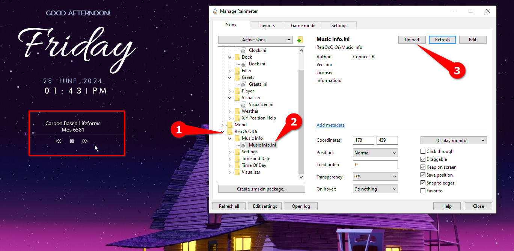Open the Transparency dropdown
Viewport: 514px width, 251px height.
point(375,177)
